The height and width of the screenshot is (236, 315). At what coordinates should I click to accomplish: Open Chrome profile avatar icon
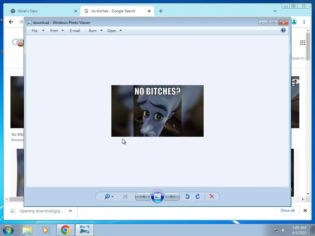pyautogui.click(x=294, y=22)
